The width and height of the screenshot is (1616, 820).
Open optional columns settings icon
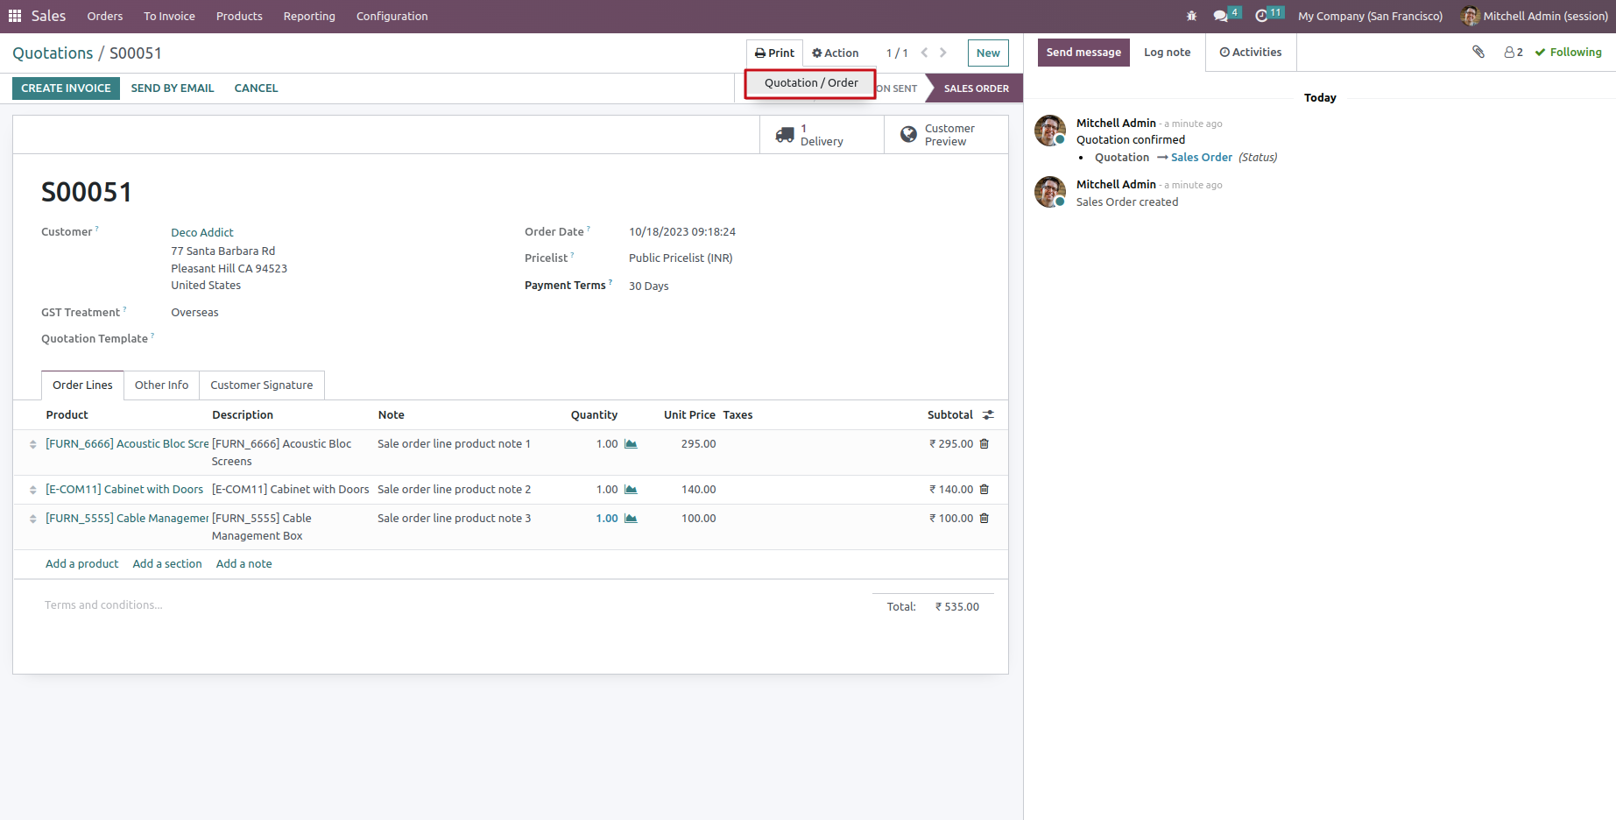click(988, 415)
